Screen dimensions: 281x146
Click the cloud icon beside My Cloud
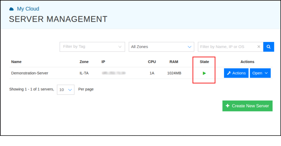[12, 9]
